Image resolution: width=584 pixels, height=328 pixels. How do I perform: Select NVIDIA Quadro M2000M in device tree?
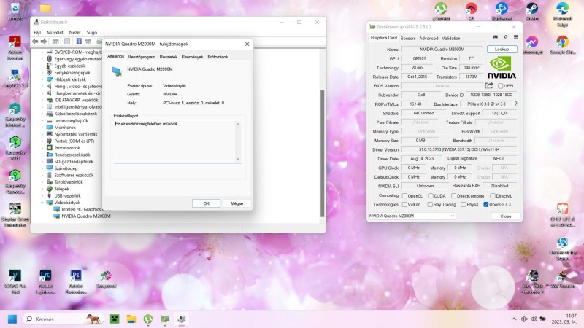pyautogui.click(x=86, y=216)
